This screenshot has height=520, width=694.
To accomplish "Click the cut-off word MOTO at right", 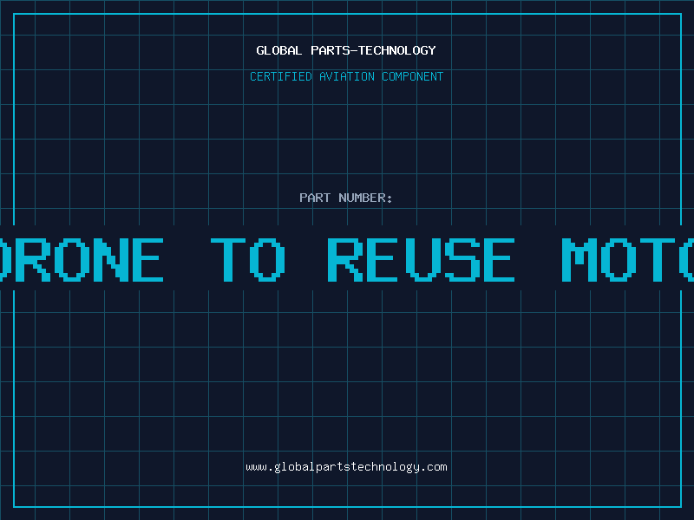I will tap(627, 259).
